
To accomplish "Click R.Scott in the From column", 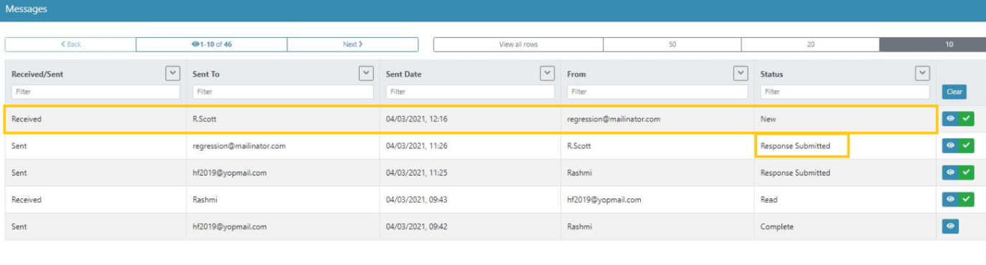I will click(578, 145).
